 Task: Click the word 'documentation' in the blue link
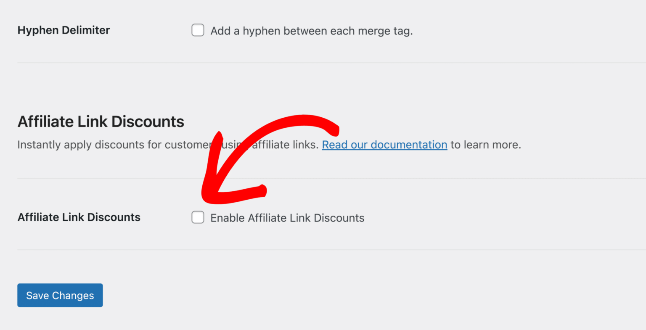pos(409,145)
